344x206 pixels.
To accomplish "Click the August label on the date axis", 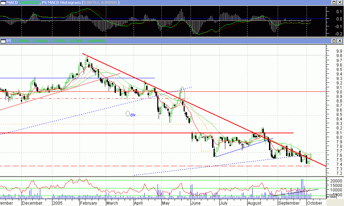I will 254,203.
